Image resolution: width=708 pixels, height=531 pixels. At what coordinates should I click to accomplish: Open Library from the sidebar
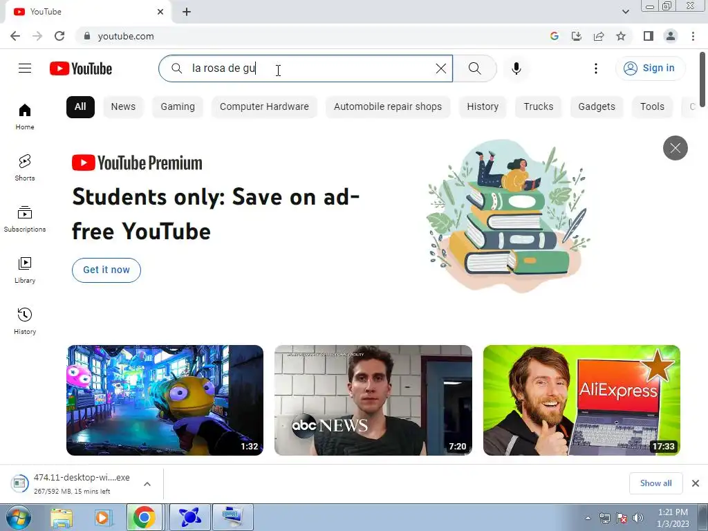coord(25,270)
